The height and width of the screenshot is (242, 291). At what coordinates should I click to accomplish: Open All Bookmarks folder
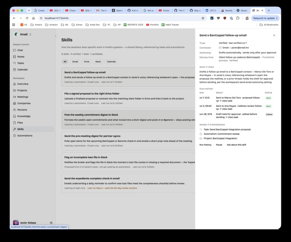(x=269, y=25)
